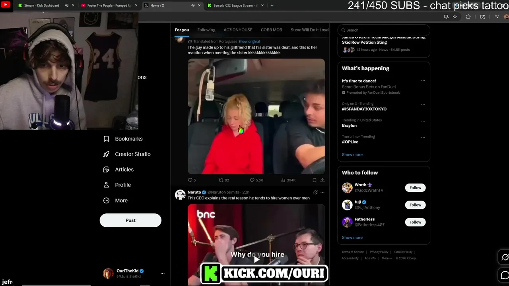Open Terms of Service footer link
The image size is (509, 286).
[x=353, y=252]
